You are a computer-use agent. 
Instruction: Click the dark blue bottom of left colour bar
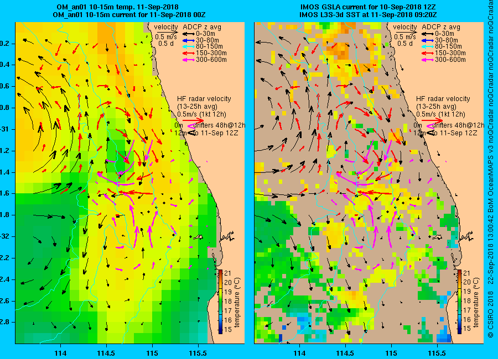click(220, 331)
